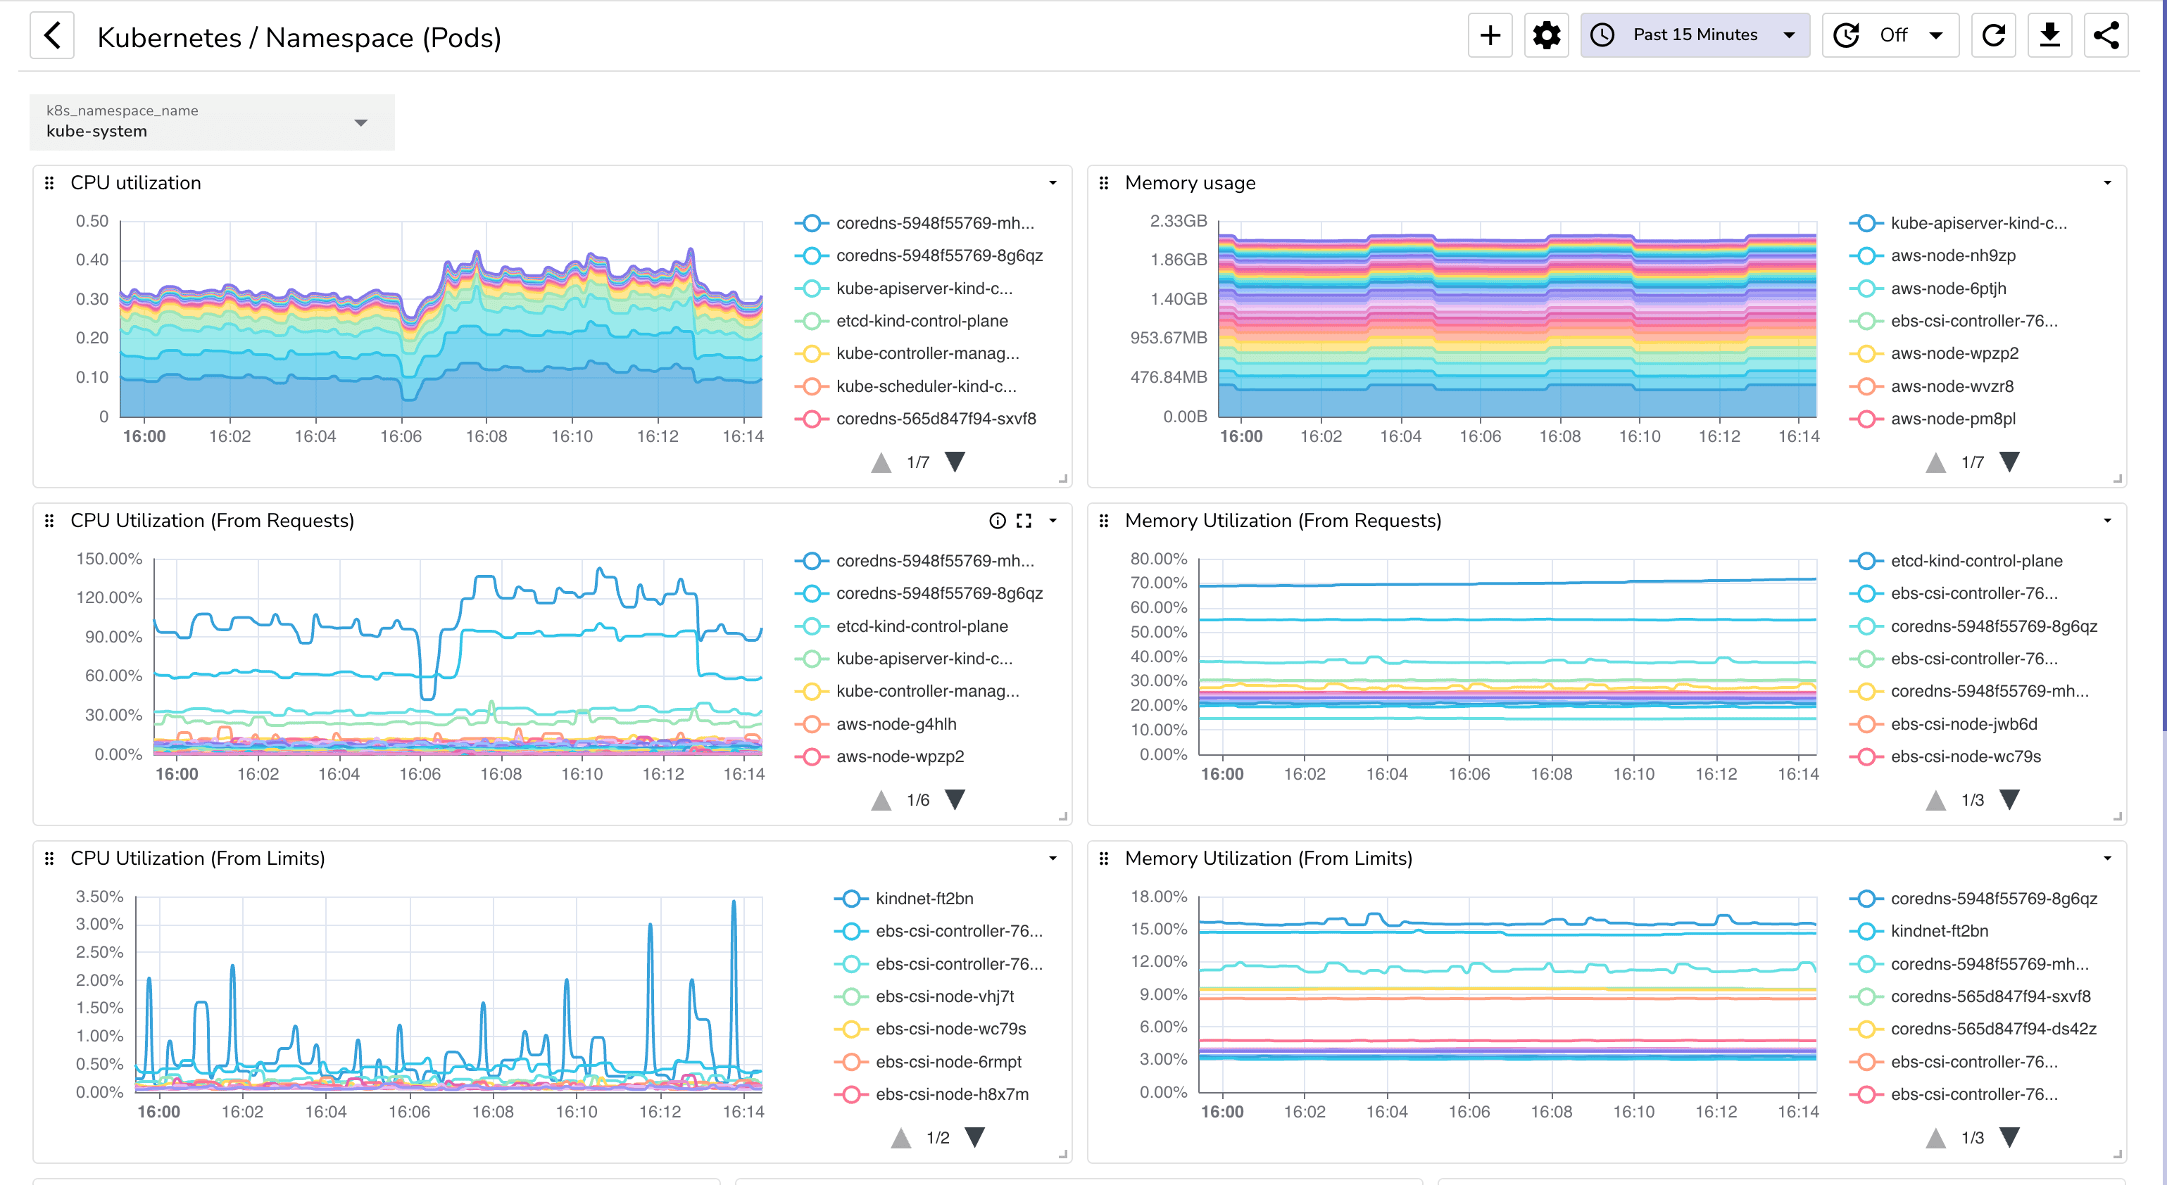Click the Kubernetes / Namespace (Pods) title
2167x1185 pixels.
coord(299,37)
